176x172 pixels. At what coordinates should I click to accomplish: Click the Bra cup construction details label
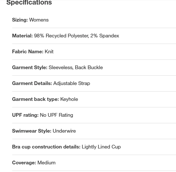[x=46, y=147]
